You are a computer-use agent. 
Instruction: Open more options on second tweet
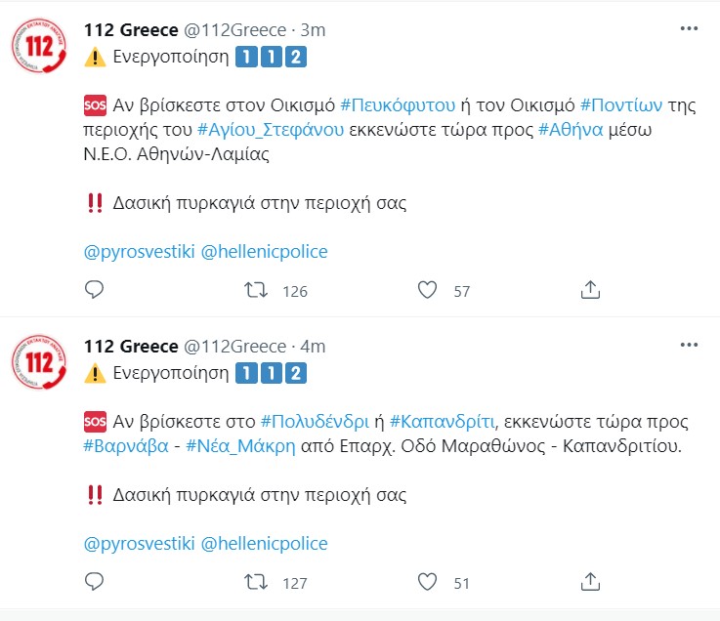pyautogui.click(x=689, y=346)
